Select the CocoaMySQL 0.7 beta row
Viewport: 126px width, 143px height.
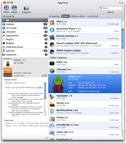click(x=85, y=126)
